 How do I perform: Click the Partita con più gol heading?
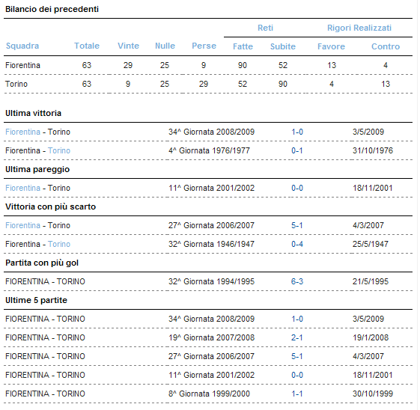pos(42,263)
